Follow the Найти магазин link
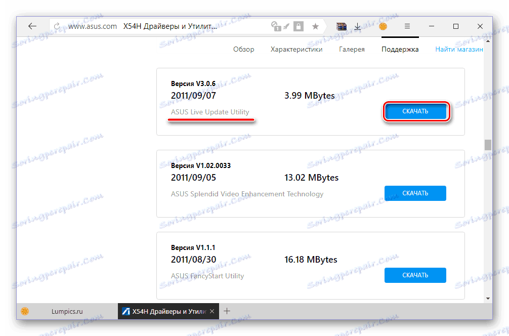 [x=459, y=50]
